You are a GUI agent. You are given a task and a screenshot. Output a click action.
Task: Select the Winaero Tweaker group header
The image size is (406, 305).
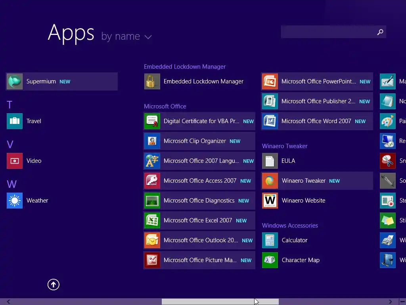pos(285,146)
